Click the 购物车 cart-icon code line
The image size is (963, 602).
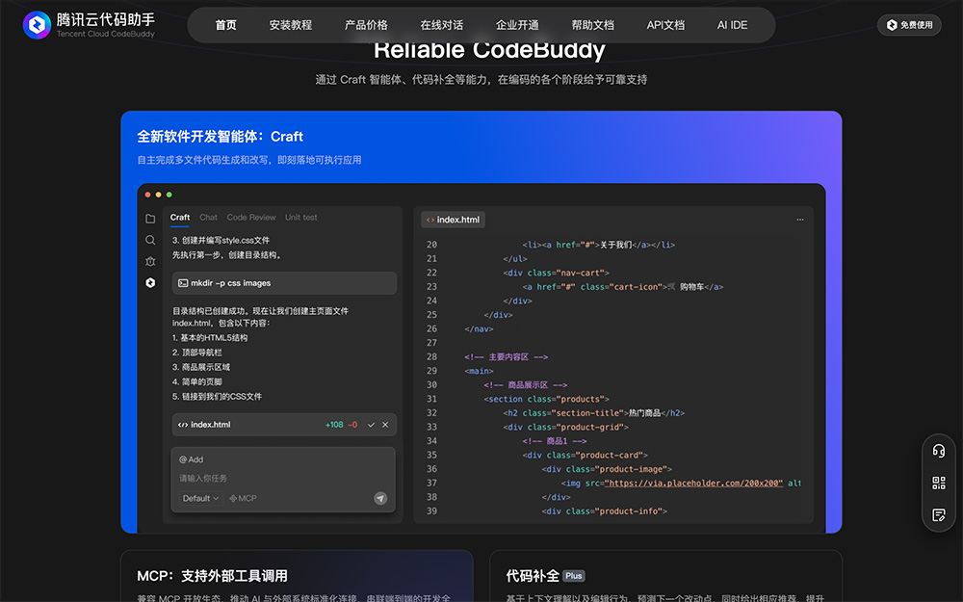click(623, 287)
